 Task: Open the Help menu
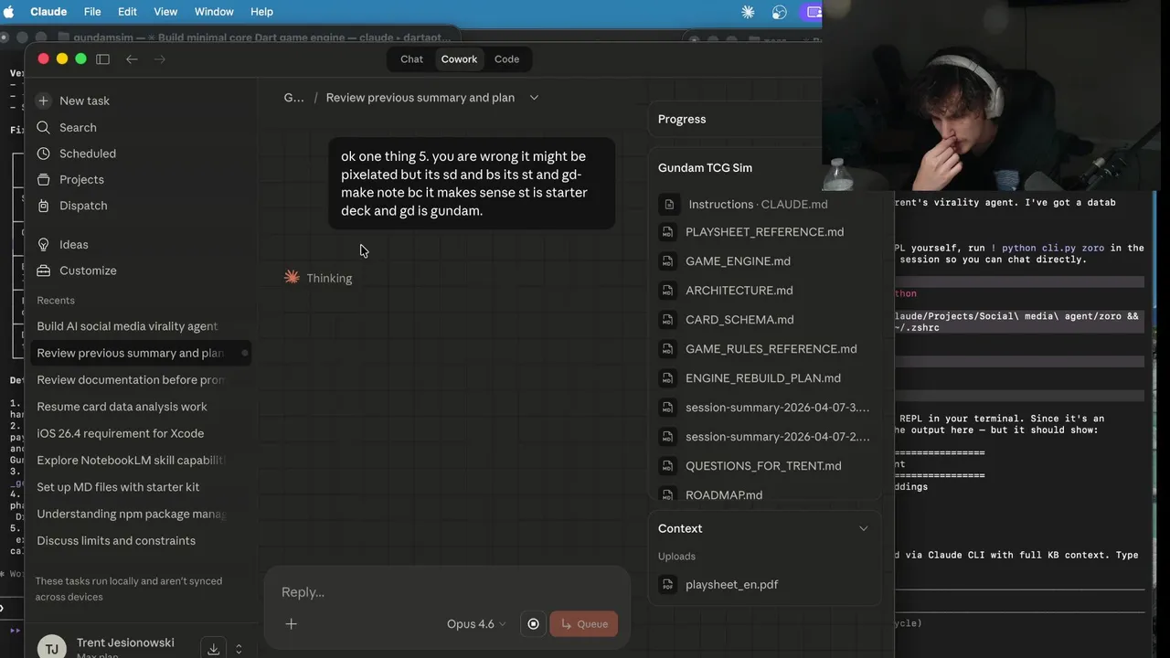point(261,12)
